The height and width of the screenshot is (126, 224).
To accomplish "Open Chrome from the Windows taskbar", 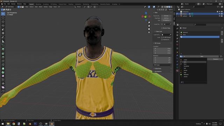I will click(x=14, y=124).
